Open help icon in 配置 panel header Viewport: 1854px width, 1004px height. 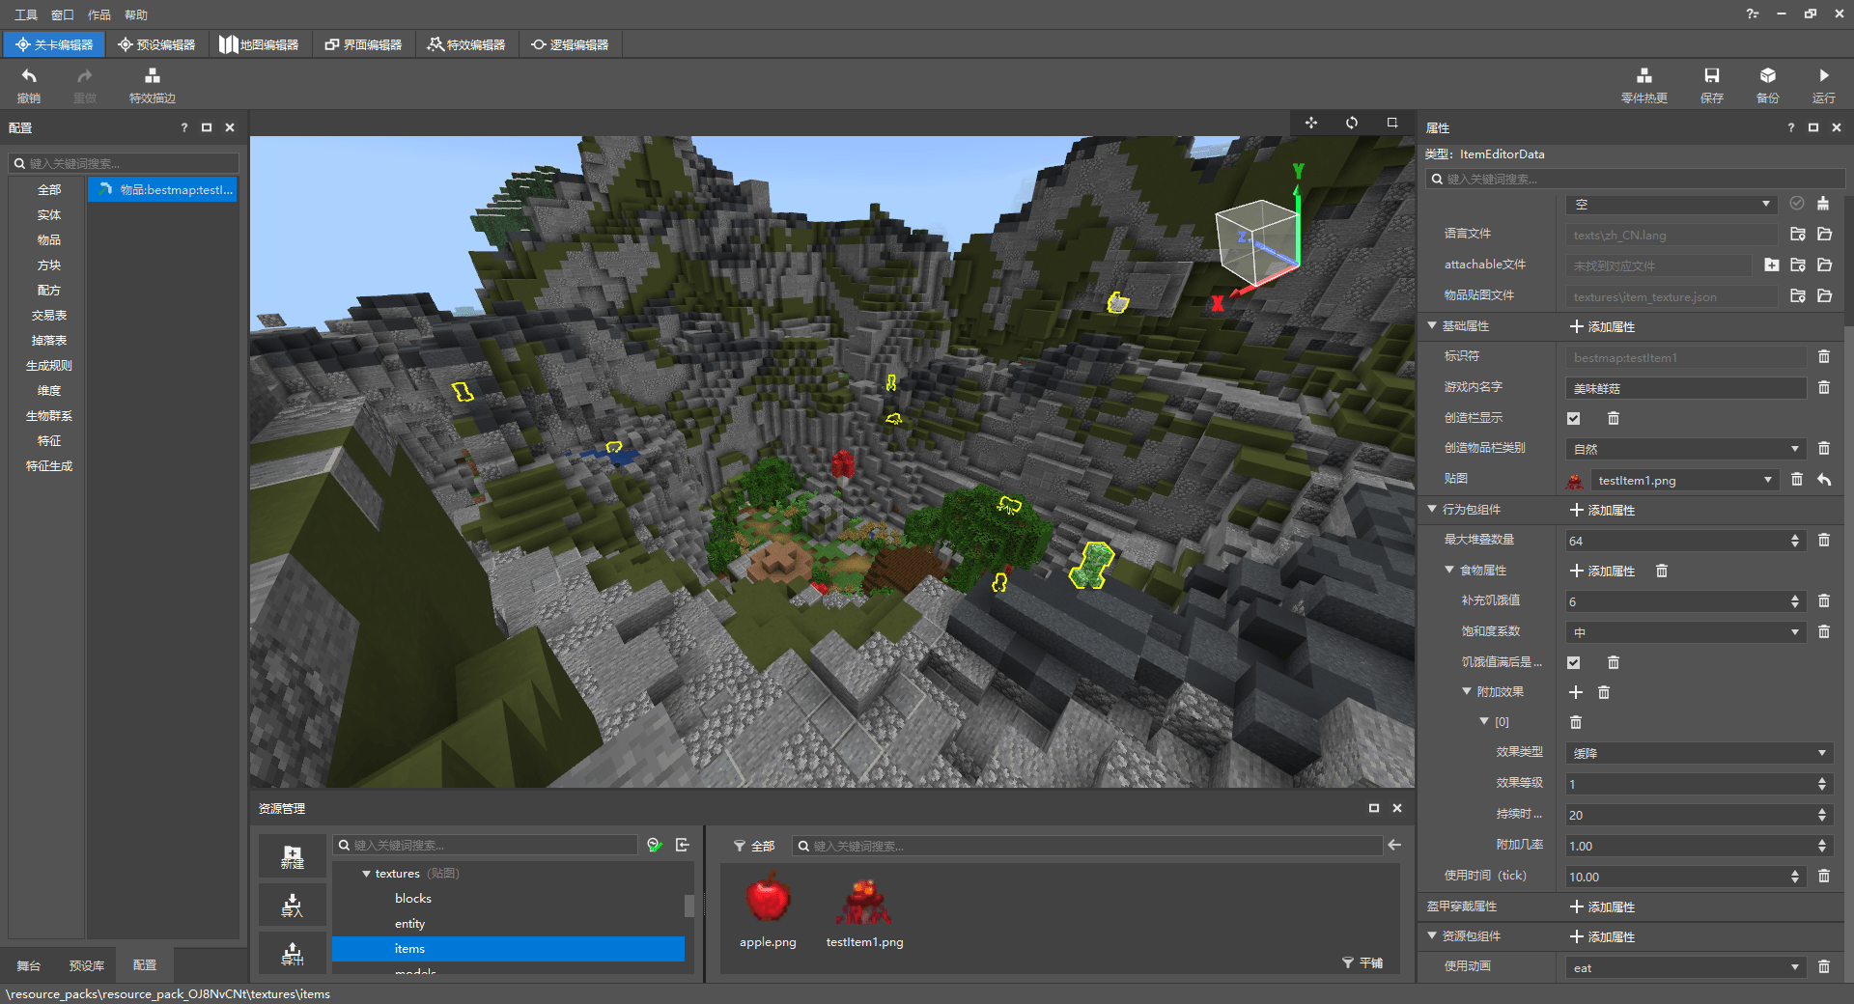pos(184,127)
